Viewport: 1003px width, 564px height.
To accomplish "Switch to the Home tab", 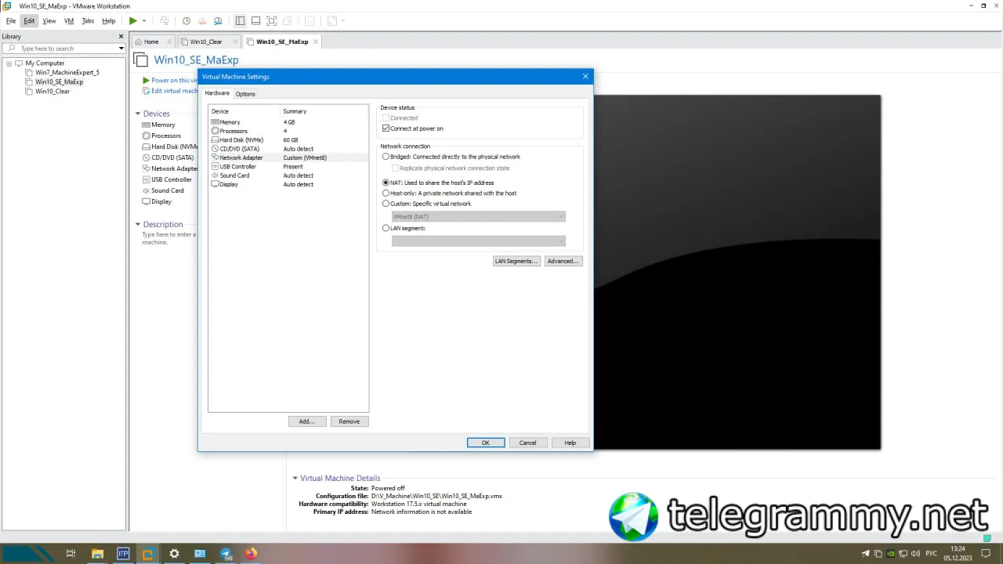I will pyautogui.click(x=151, y=42).
